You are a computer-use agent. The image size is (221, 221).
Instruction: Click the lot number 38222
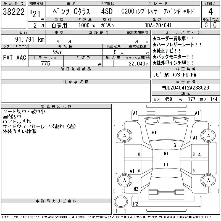point(14,12)
